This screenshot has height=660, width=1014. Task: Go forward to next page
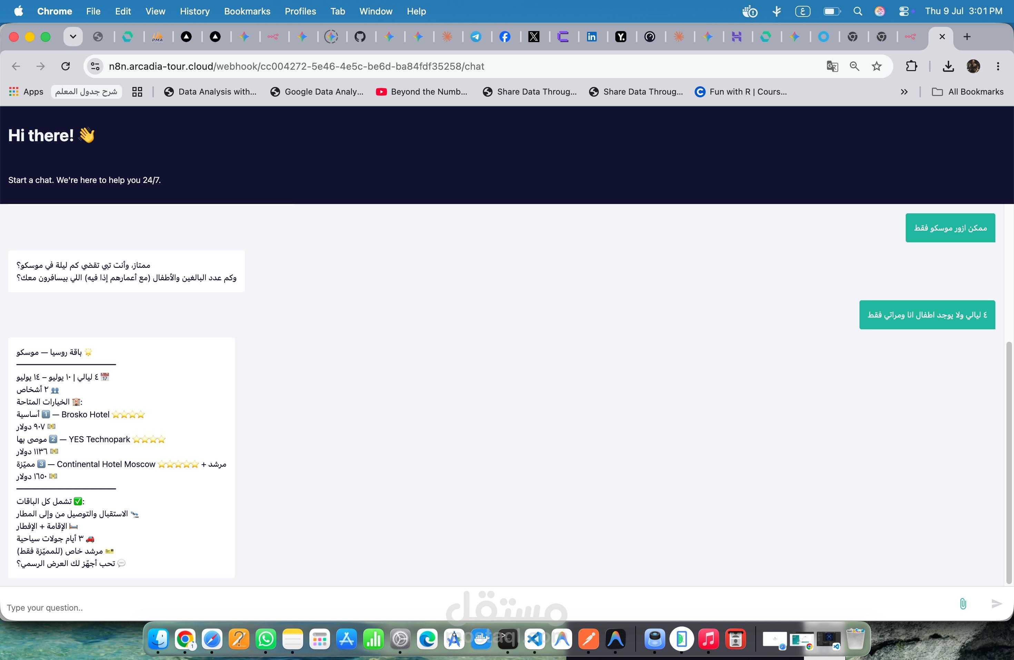tap(40, 67)
